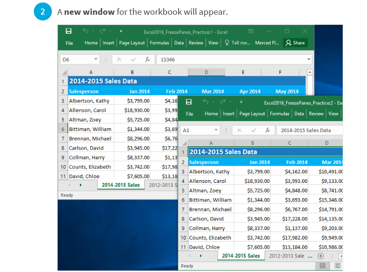This screenshot has height=272, width=367.
Task: Click Save icon in Practice:1 window
Action: tap(69, 31)
